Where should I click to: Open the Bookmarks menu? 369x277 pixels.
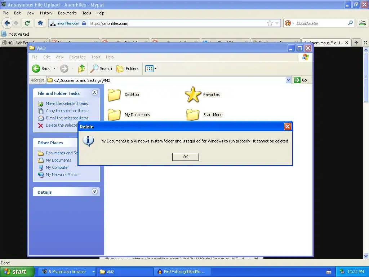[67, 13]
